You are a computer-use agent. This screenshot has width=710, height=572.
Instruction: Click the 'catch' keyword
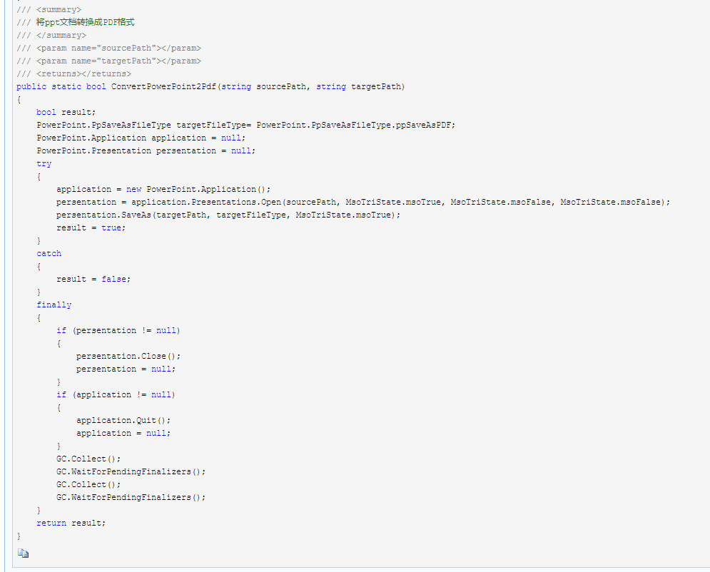point(49,253)
